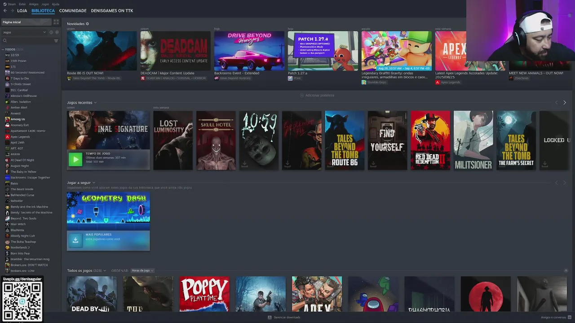This screenshot has height=323, width=575.
Task: Open Skull Hotel game cover
Action: click(x=216, y=140)
